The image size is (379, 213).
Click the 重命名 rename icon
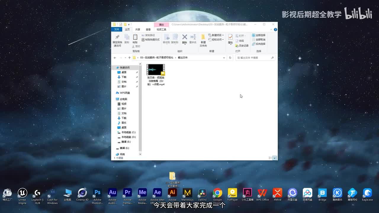193,37
